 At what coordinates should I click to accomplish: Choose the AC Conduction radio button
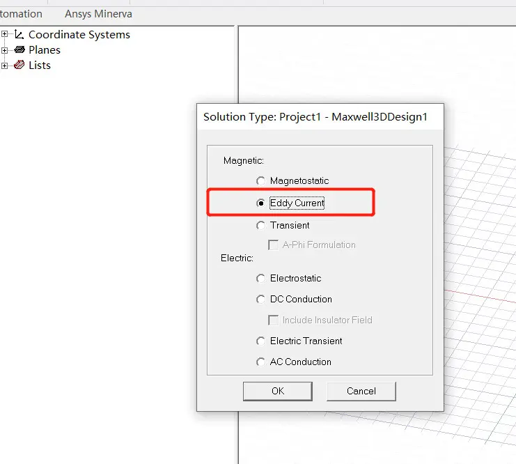point(260,362)
